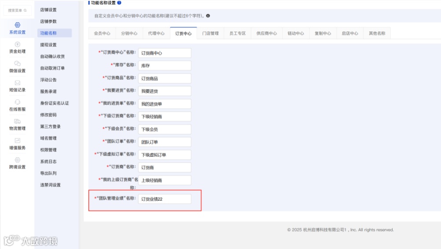Click the search icon in 搜索菜单 box

coord(25,11)
